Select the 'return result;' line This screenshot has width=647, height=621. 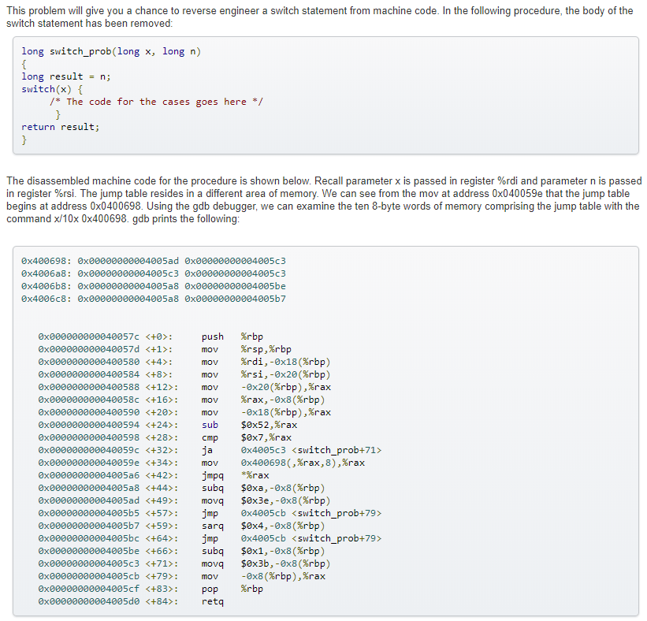pos(61,127)
